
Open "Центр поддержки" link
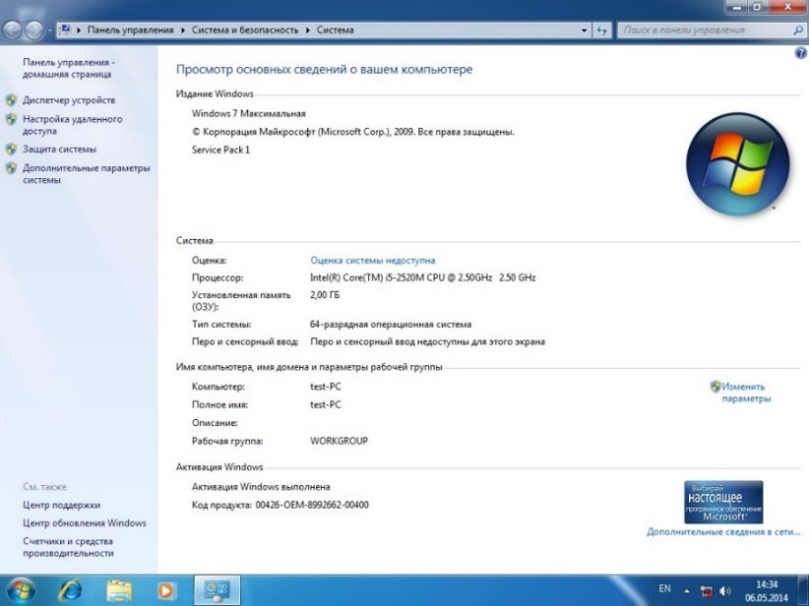coord(61,505)
